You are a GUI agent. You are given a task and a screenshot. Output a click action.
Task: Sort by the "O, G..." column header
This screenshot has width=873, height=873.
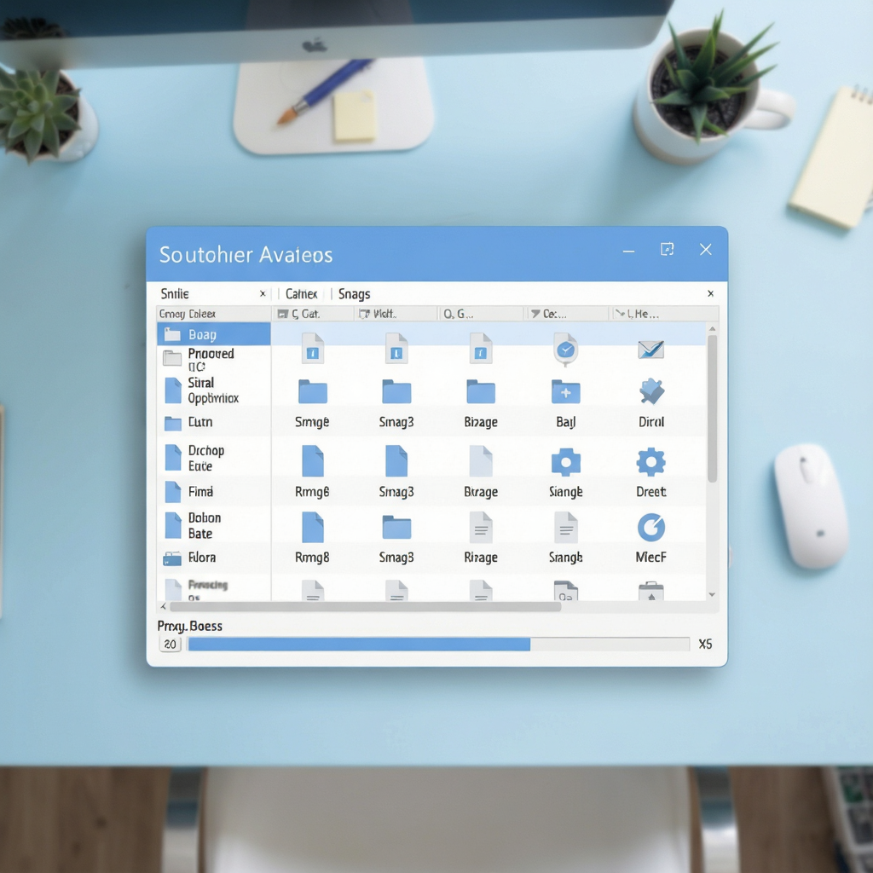(481, 314)
